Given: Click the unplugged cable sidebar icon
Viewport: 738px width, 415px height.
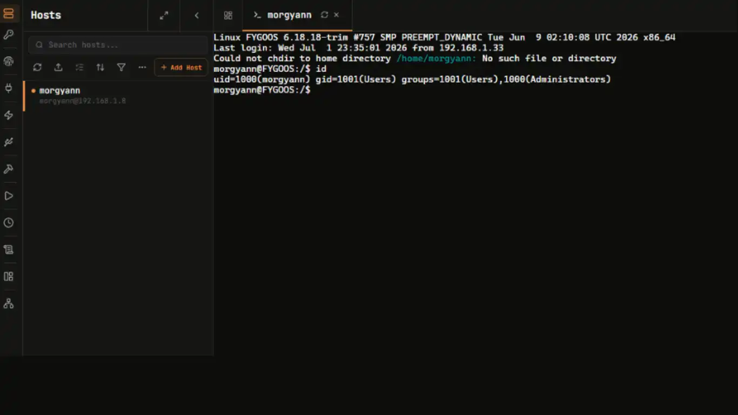Looking at the screenshot, I should pos(9,142).
